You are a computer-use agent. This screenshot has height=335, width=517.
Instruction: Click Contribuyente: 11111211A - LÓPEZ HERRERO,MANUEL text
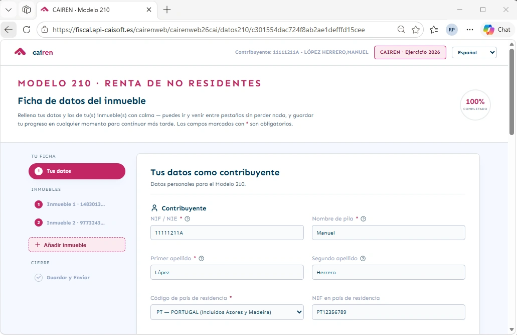(301, 52)
